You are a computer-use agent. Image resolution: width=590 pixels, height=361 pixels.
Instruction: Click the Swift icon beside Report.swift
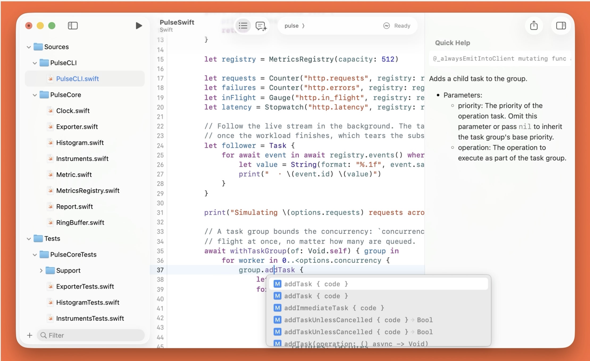click(50, 206)
